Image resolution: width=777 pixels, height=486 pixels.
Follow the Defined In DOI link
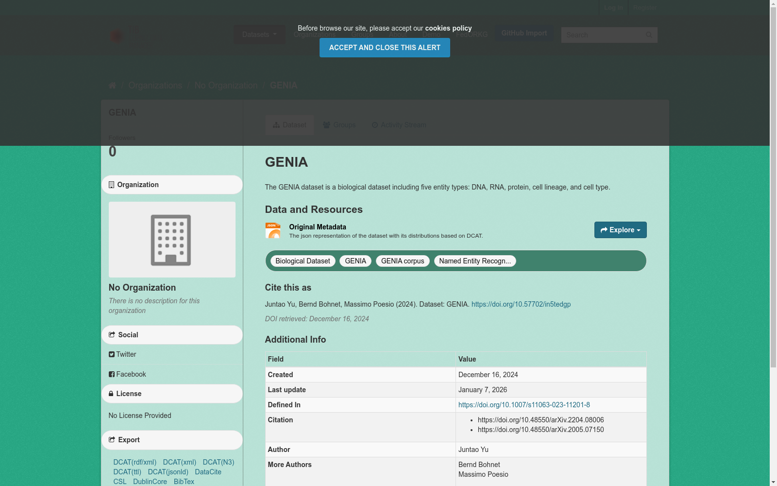tap(524, 405)
